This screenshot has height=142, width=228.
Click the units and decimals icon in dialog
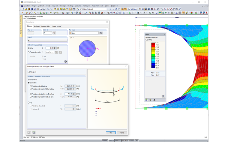pyautogui.click(x=34, y=132)
